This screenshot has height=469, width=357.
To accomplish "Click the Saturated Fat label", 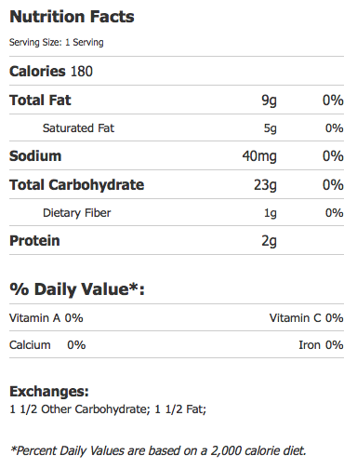I will [x=78, y=127].
